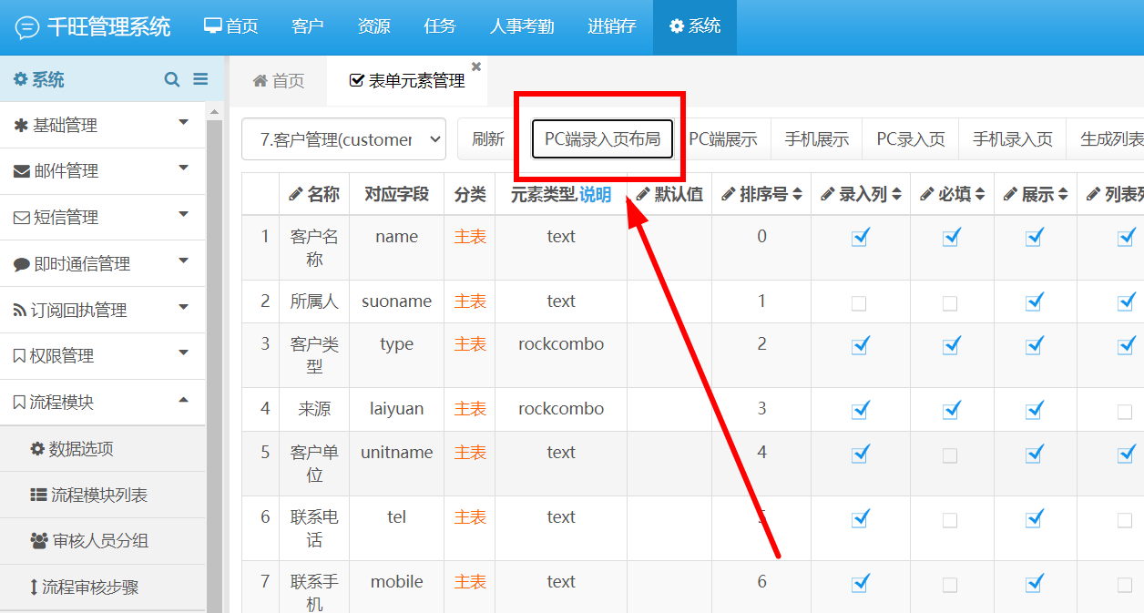The width and height of the screenshot is (1144, 613).
Task: Close the 表单元素管理 tab with its X
Action: click(475, 66)
